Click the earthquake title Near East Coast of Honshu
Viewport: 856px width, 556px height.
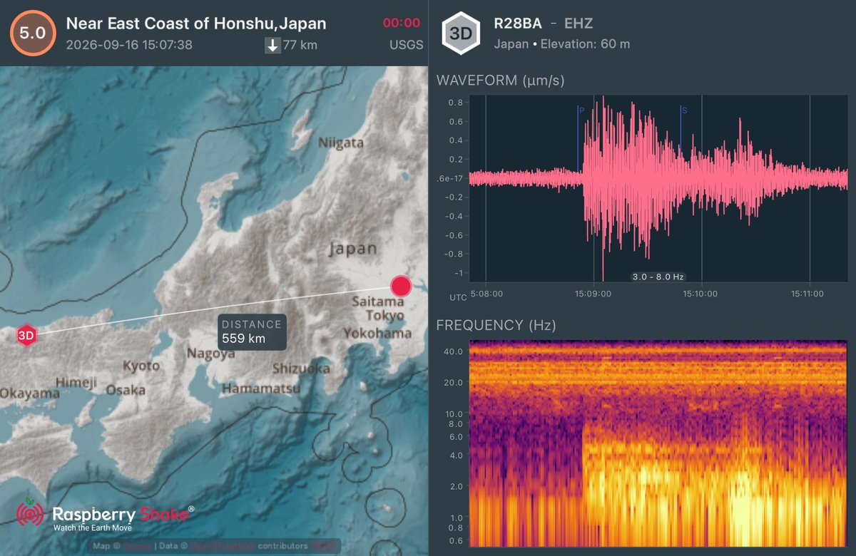pos(196,23)
